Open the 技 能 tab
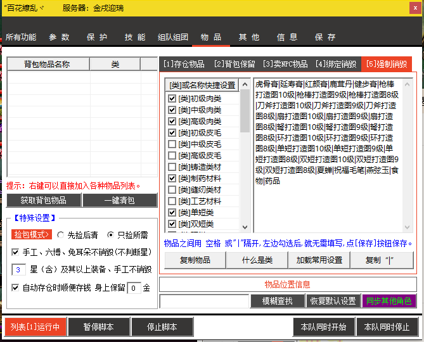Image resolution: width=424 pixels, height=342 pixels. pos(135,37)
